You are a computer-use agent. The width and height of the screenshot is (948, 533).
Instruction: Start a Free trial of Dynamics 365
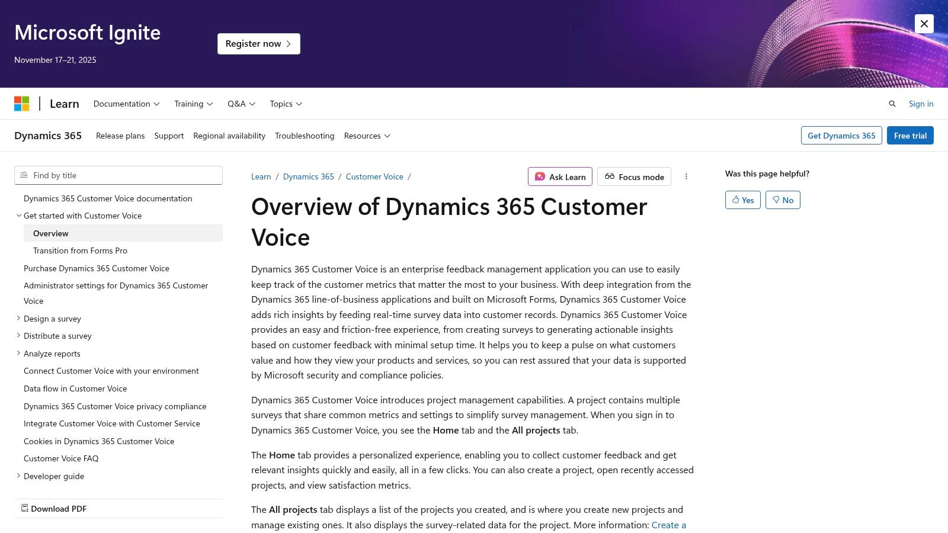point(910,135)
